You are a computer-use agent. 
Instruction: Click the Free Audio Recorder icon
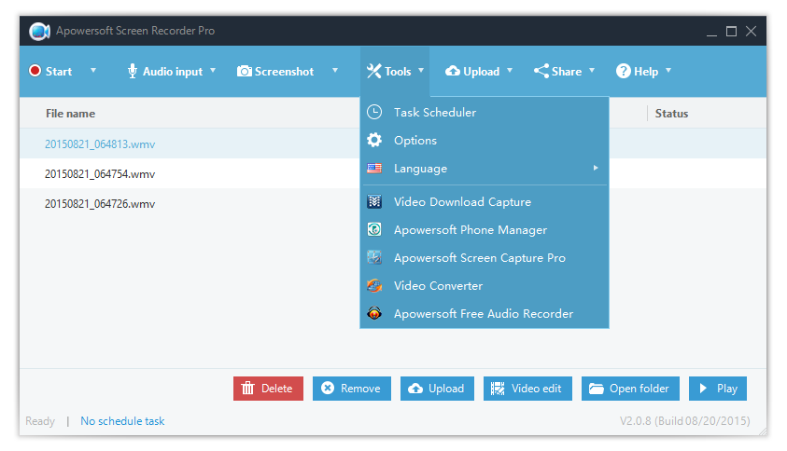coord(374,314)
